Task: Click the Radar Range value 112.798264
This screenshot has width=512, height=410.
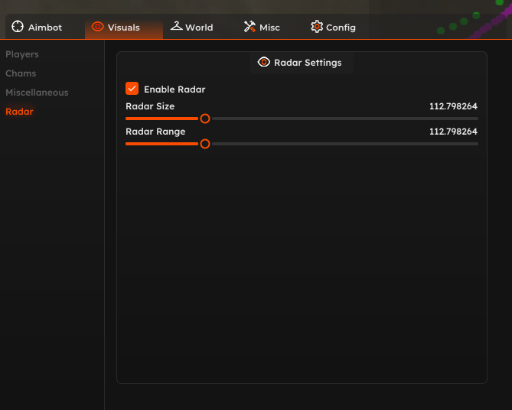Action: pos(453,132)
